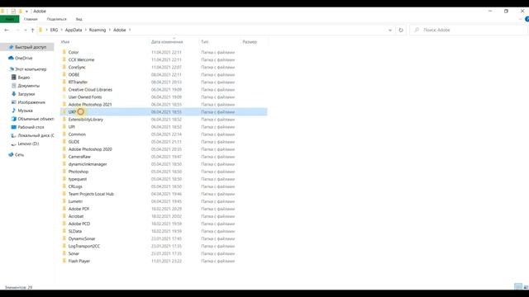Select Adobe Photoshop 2021 folder icon
This screenshot has width=529, height=297.
point(64,105)
